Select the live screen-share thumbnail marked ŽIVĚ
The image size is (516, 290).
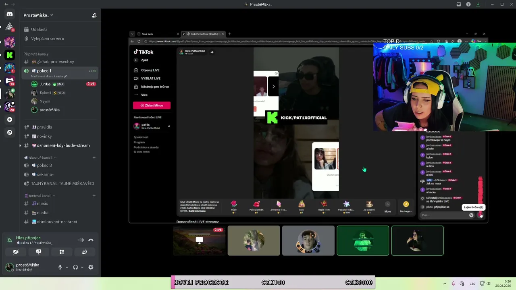[x=199, y=240]
